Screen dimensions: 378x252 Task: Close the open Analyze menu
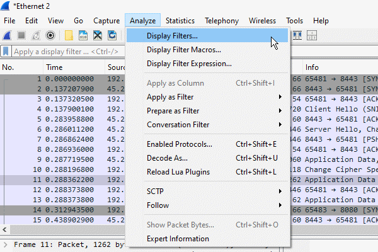143,21
